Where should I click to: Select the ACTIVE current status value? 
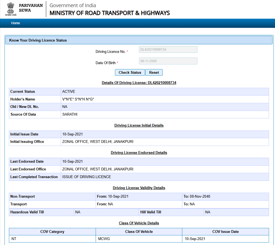[x=68, y=92]
